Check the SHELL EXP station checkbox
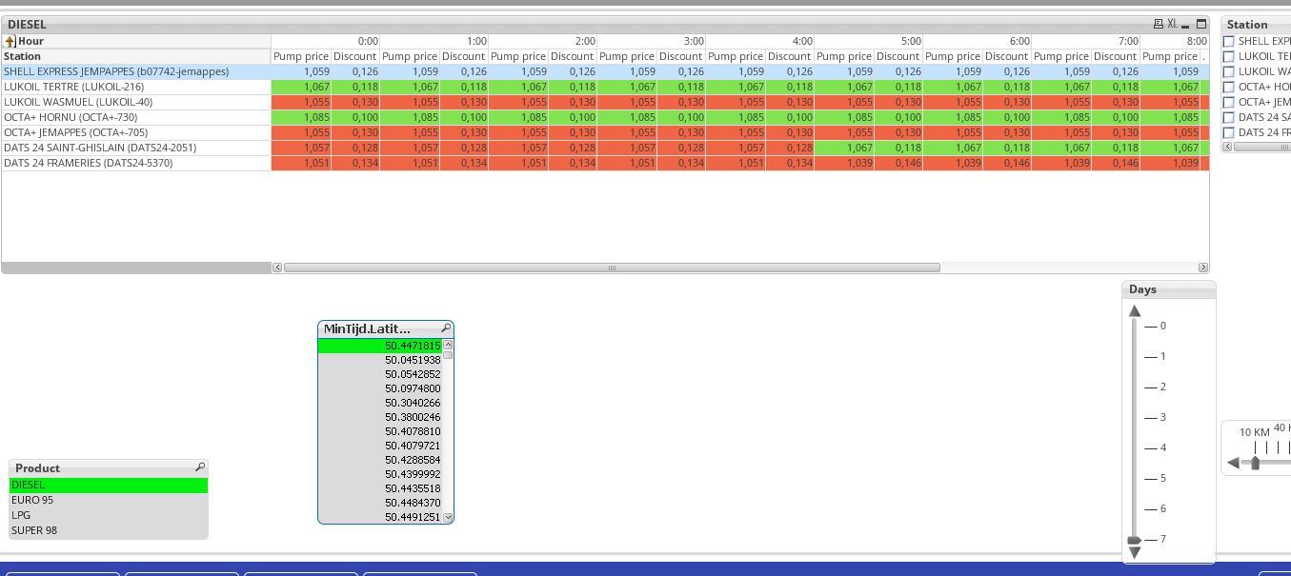Viewport: 1291px width, 576px height. tap(1229, 41)
